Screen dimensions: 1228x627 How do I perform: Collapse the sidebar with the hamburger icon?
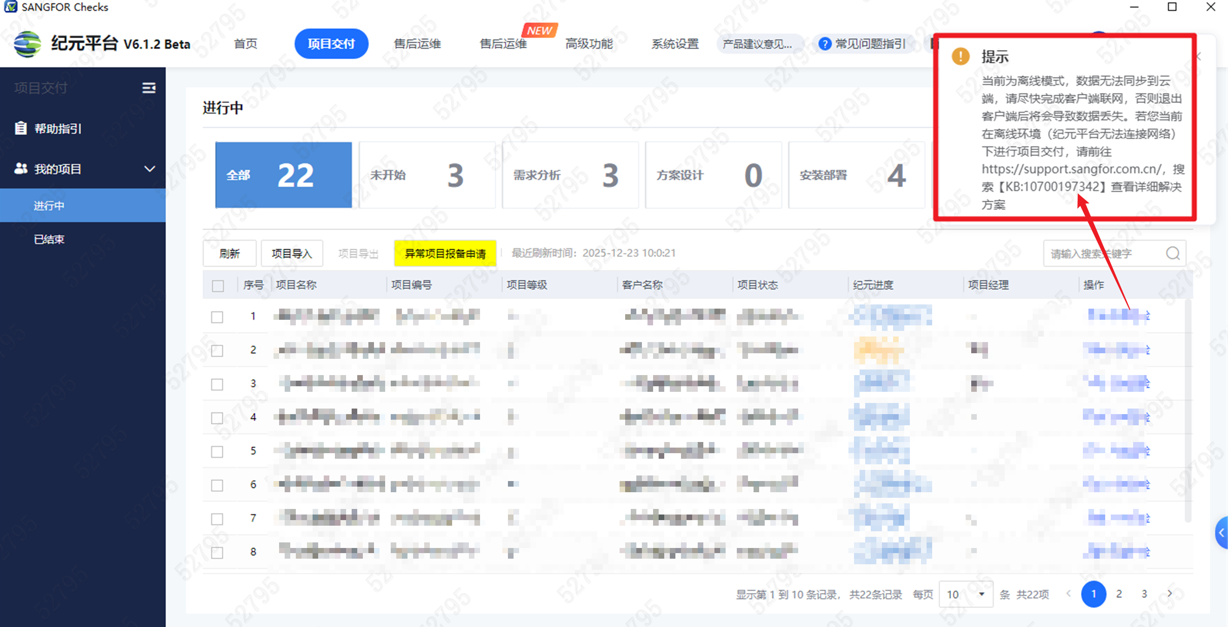[149, 88]
